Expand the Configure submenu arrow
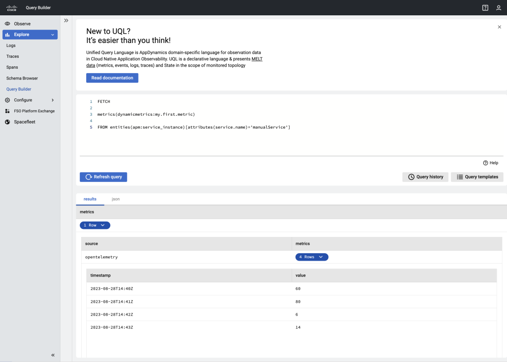 [x=51, y=100]
